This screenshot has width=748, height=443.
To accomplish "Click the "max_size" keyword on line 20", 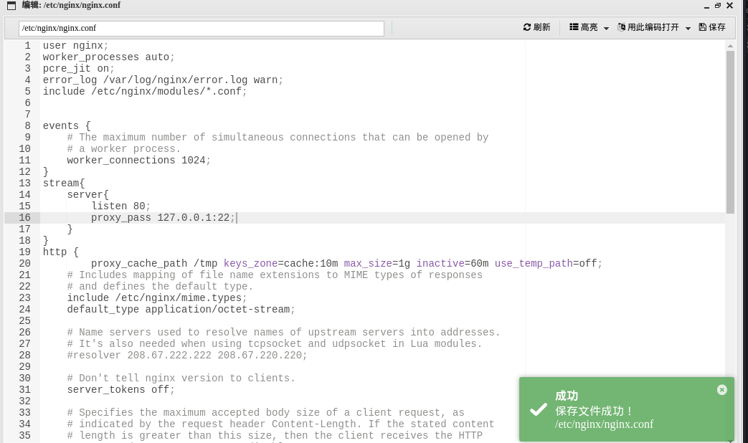I will point(368,263).
